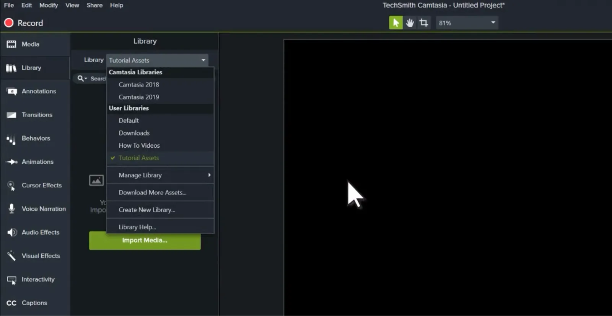Open the Cursor Effects tab
The image size is (612, 316).
coord(35,185)
